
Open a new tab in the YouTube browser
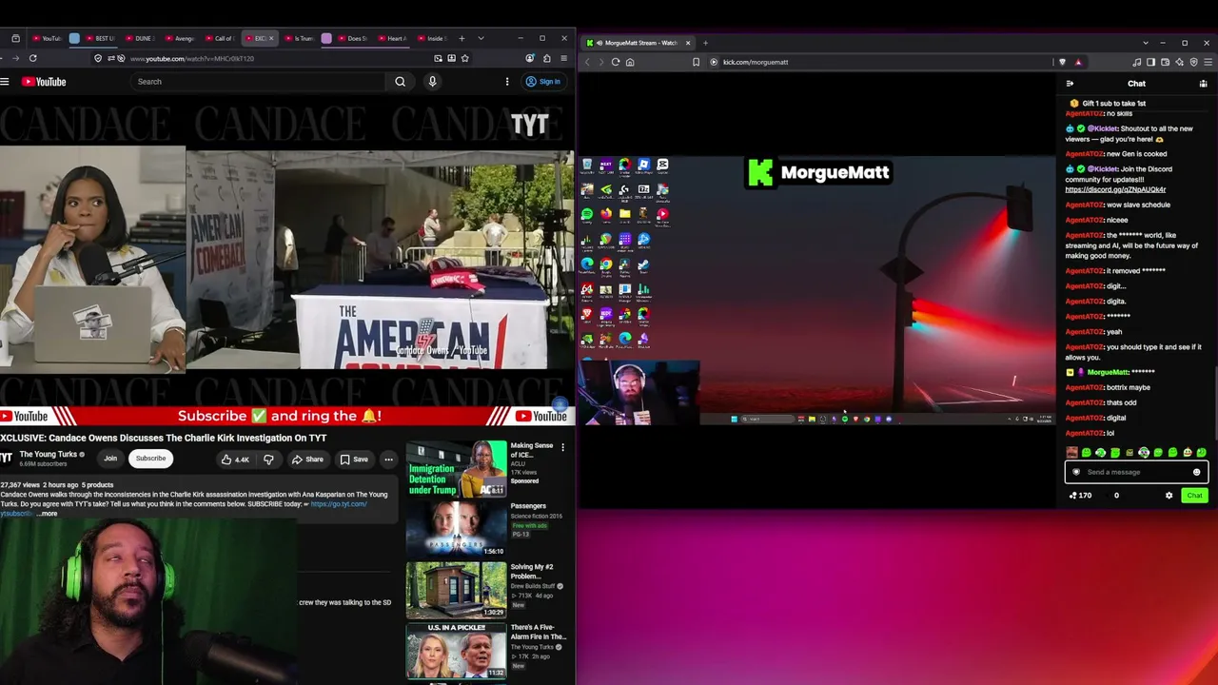(x=462, y=39)
